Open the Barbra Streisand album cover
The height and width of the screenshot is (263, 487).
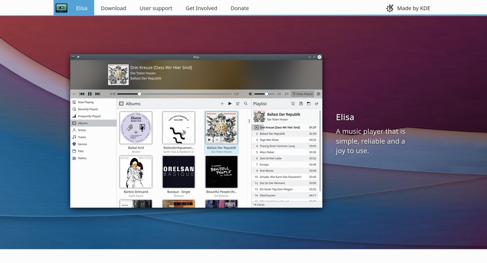[136, 172]
